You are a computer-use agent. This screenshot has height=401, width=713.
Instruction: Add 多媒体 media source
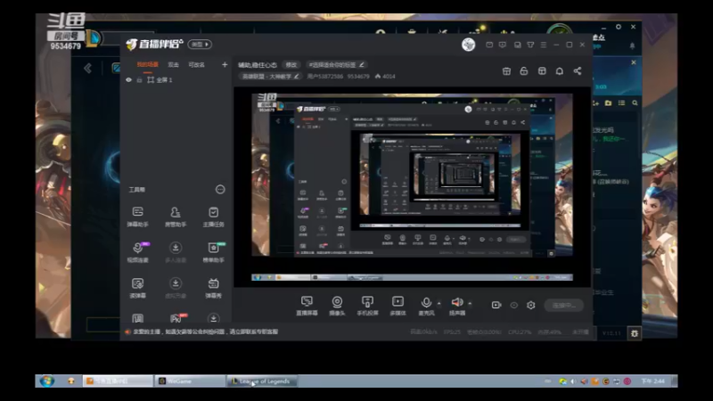coord(397,306)
